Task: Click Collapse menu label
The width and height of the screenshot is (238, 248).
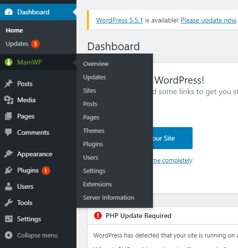Action: coord(37,236)
